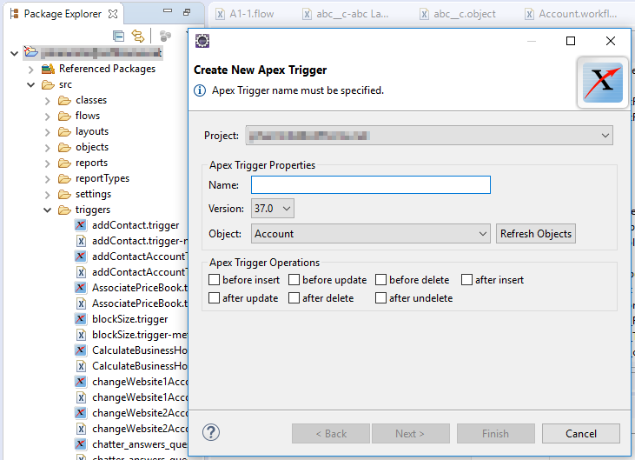Click the focus task icon in Package Explorer toolbar
Screen dimensions: 635x460
(165, 36)
